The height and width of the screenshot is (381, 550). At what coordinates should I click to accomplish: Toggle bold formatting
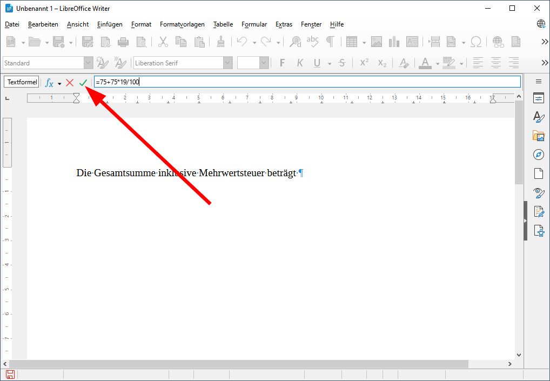[x=281, y=63]
